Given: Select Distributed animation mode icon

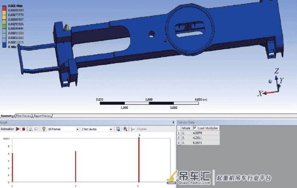Looking at the screenshot, I should [x=31, y=129].
